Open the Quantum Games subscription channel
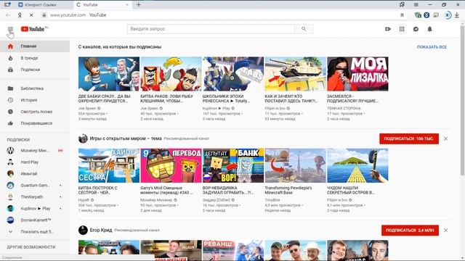The height and width of the screenshot is (261, 465). click(x=35, y=186)
